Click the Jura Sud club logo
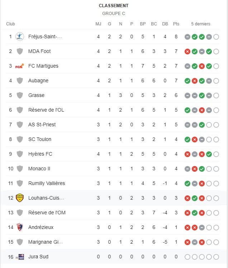Screen dimensions: 228x268 (x=19, y=257)
